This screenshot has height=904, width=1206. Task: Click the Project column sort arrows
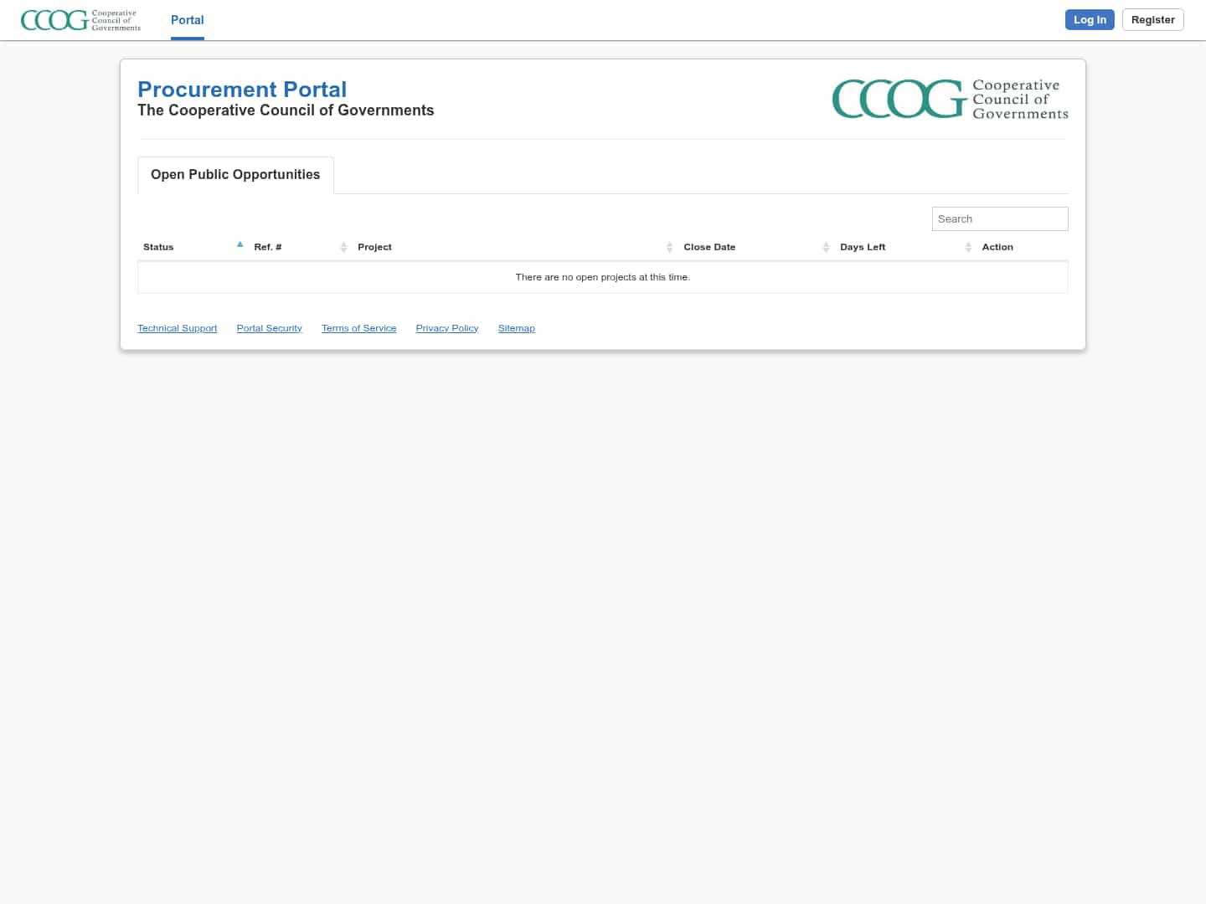(x=669, y=247)
